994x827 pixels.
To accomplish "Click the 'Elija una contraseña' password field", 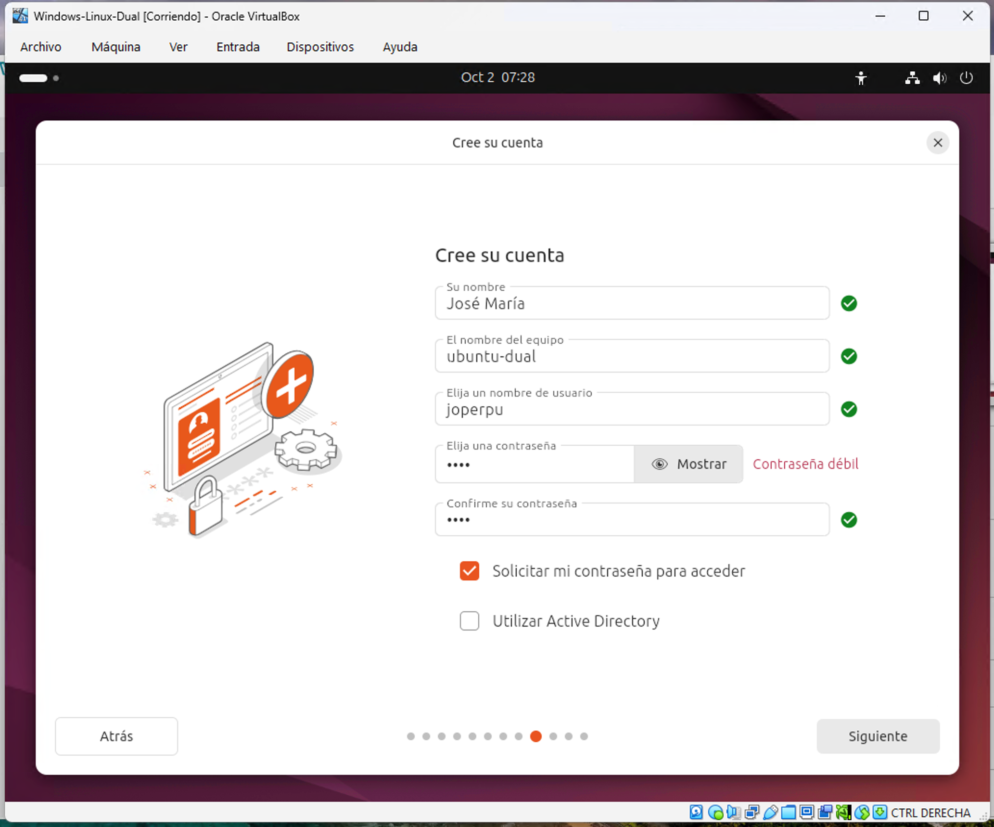I will pyautogui.click(x=535, y=464).
